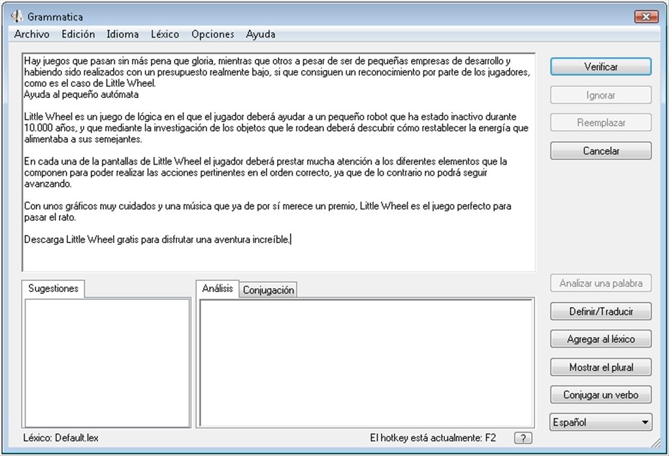This screenshot has height=456, width=669.
Task: Open the Léxico menu
Action: coord(165,34)
